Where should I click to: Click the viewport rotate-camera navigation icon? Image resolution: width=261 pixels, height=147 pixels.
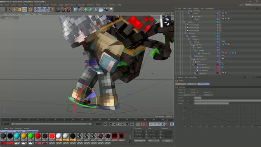pos(170,14)
